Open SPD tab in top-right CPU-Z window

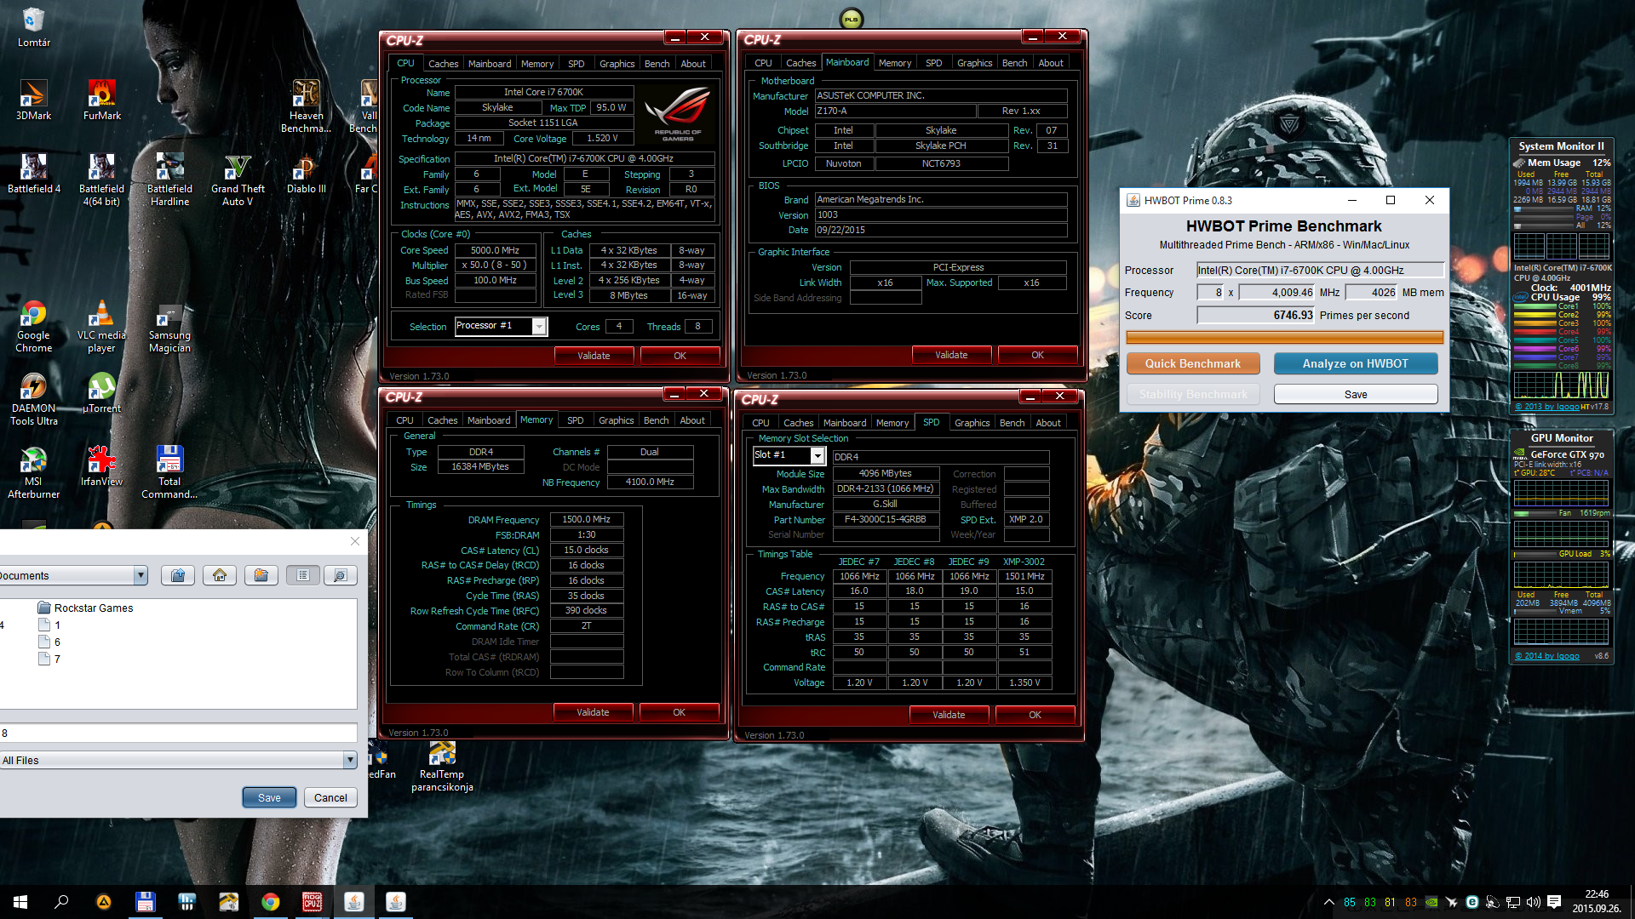(x=933, y=63)
